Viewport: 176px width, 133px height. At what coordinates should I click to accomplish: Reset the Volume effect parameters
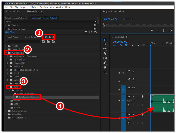click(x=95, y=25)
